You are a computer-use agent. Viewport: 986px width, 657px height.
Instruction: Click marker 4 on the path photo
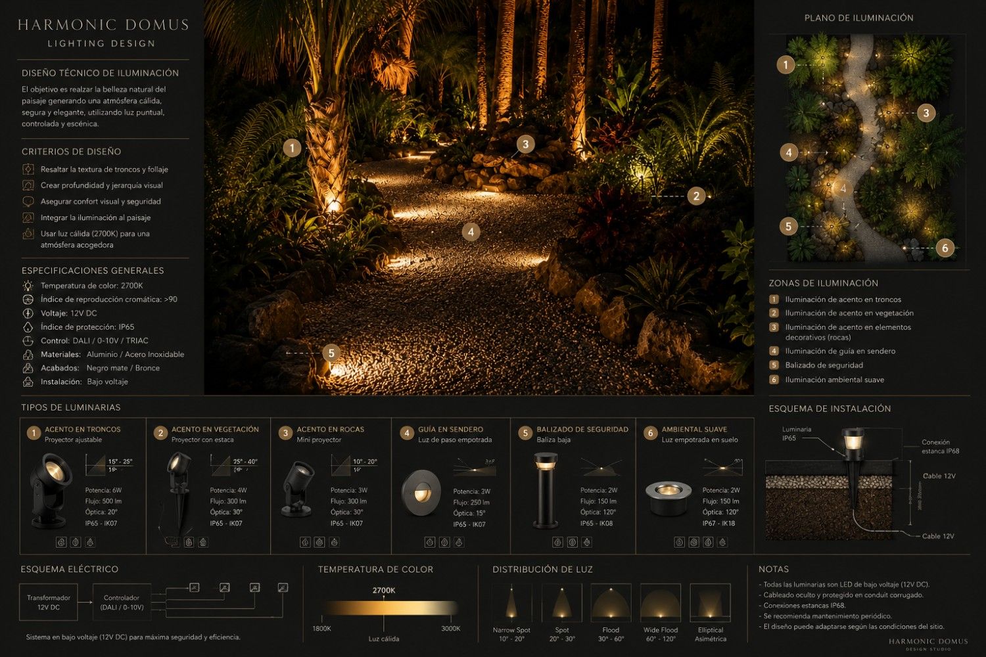coord(470,231)
